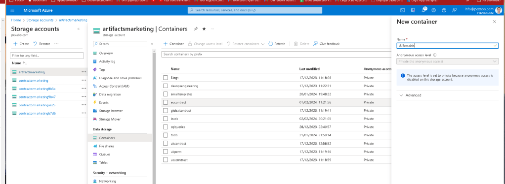Open Tables under Data storage
The width and height of the screenshot is (505, 184).
(x=103, y=162)
